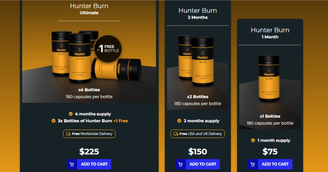Add the Hunter Burn Ultimate pack to cart
Viewport: 328px width, 172px height.
pyautogui.click(x=89, y=164)
